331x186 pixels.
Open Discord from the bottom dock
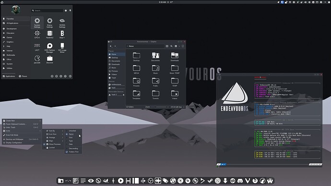point(240,181)
